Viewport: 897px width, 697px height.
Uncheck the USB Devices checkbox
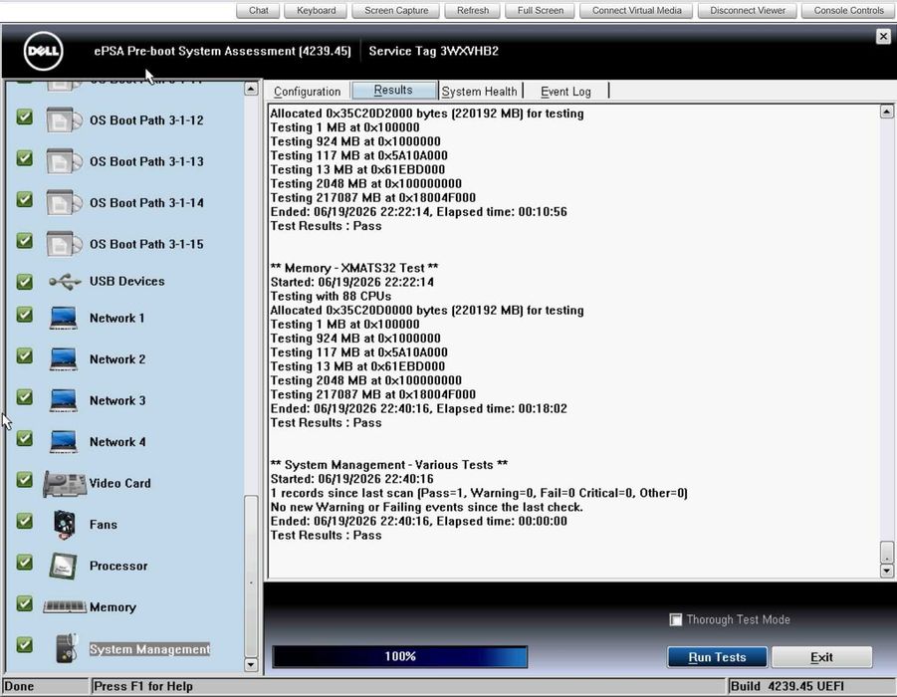24,282
